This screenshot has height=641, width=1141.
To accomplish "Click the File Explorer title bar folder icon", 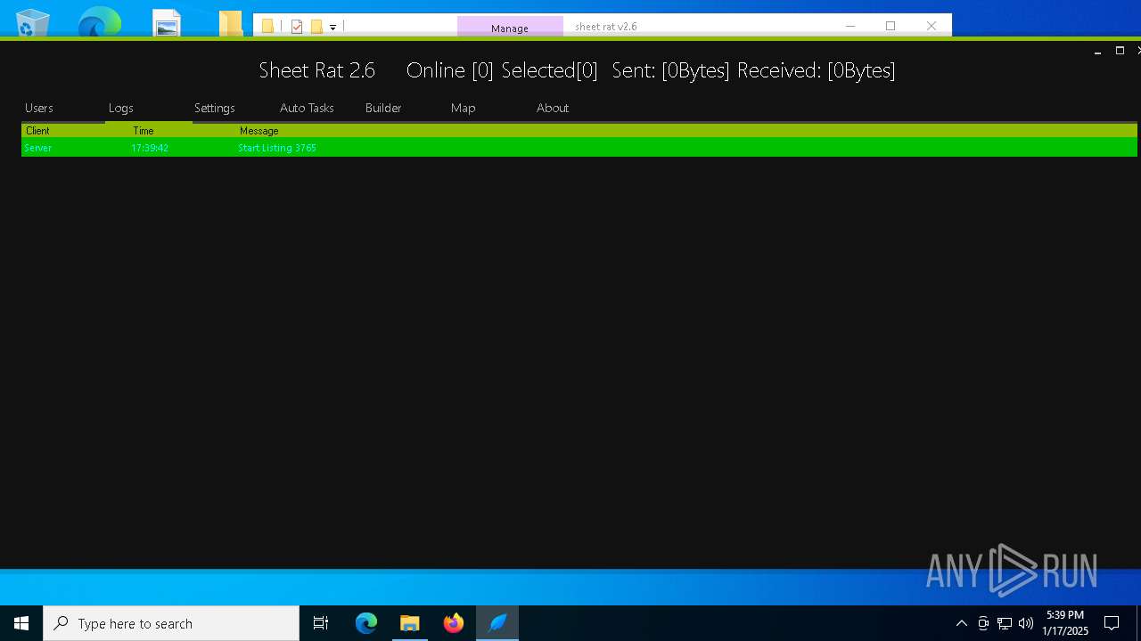I will click(267, 27).
